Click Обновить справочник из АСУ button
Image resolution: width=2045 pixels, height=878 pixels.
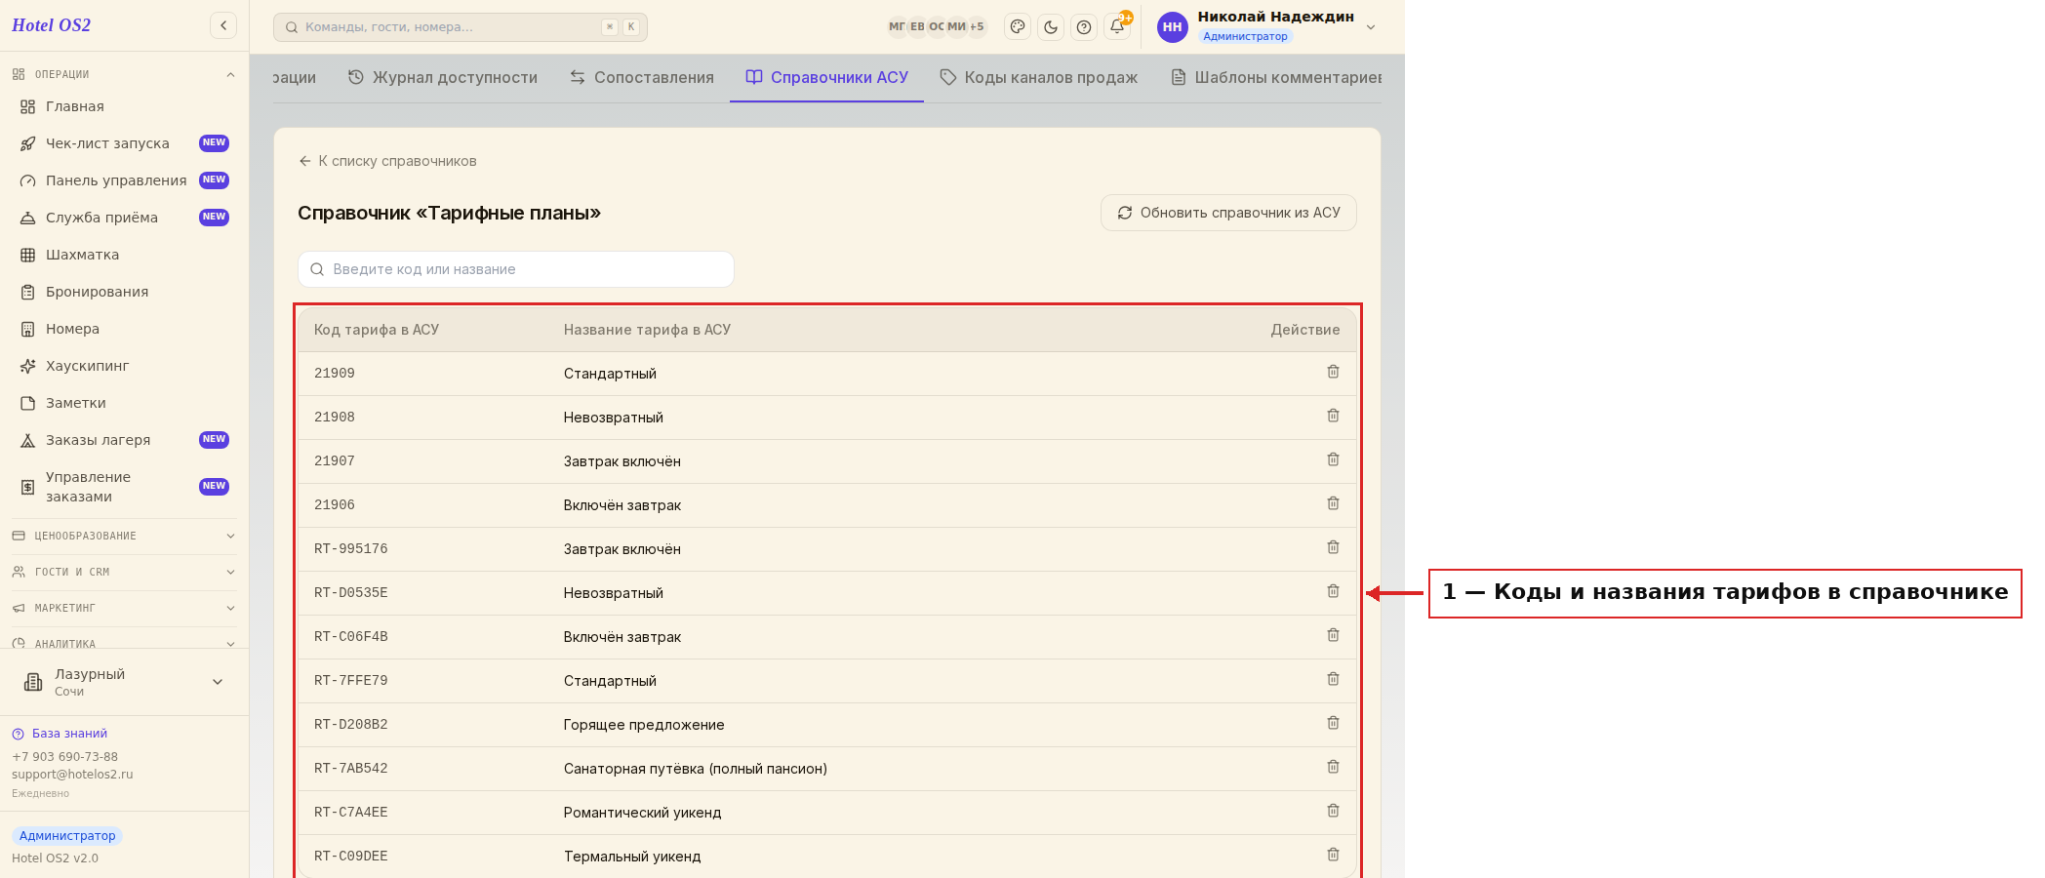click(1228, 213)
